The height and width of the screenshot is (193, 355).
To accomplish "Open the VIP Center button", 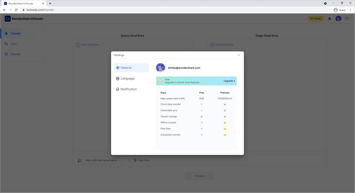I will pos(315,19).
